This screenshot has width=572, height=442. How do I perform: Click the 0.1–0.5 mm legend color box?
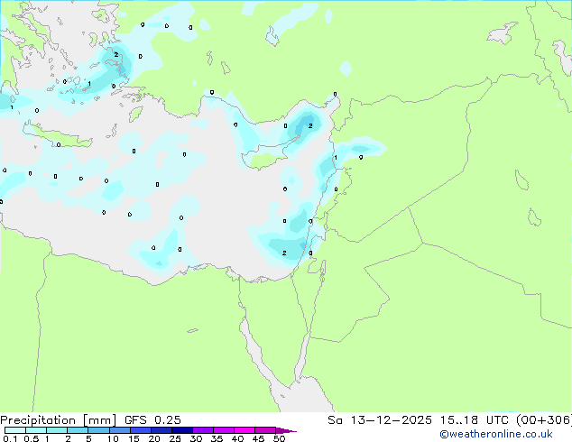(15, 430)
